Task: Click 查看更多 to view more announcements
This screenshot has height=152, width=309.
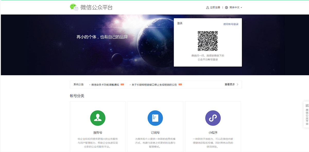Action: click(x=229, y=84)
